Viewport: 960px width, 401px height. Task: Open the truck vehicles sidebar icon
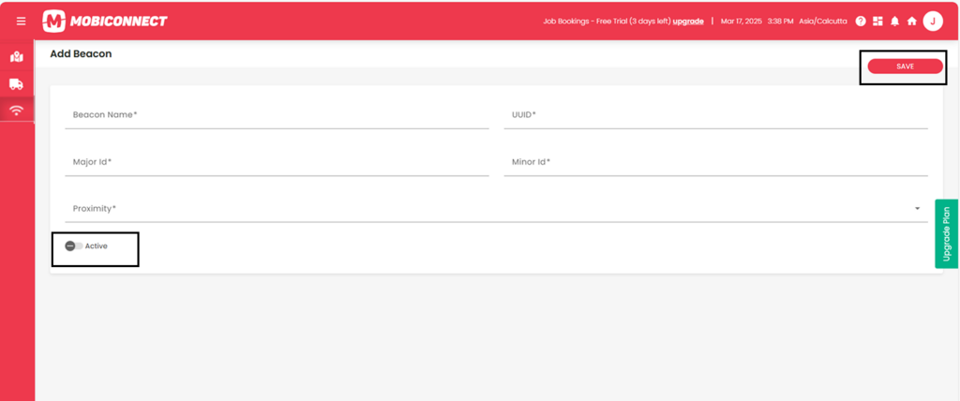point(17,84)
